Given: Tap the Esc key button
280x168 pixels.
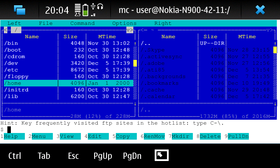Looking at the screenshot, I should coord(73,156).
